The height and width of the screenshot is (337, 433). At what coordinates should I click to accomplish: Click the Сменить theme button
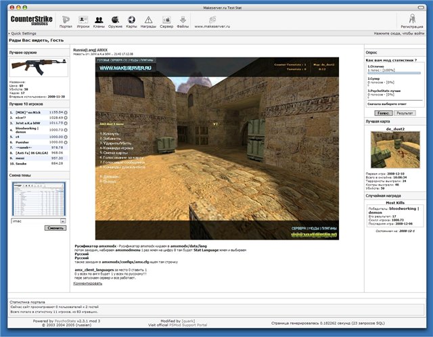(55, 228)
